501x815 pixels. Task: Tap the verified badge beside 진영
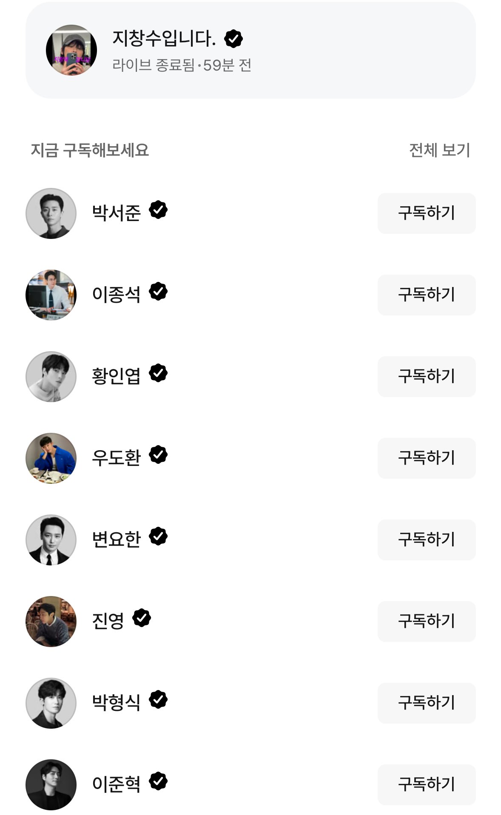point(142,618)
